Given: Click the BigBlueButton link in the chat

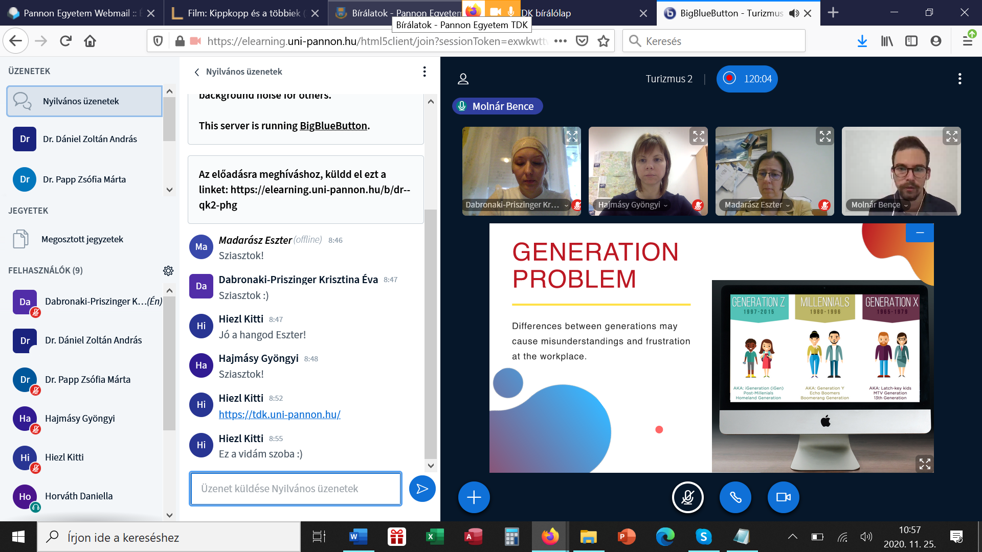Looking at the screenshot, I should click(x=333, y=126).
